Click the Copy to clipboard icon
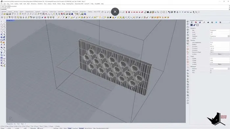Image resolution: width=230 pixels, height=129 pixels. coord(18,14)
